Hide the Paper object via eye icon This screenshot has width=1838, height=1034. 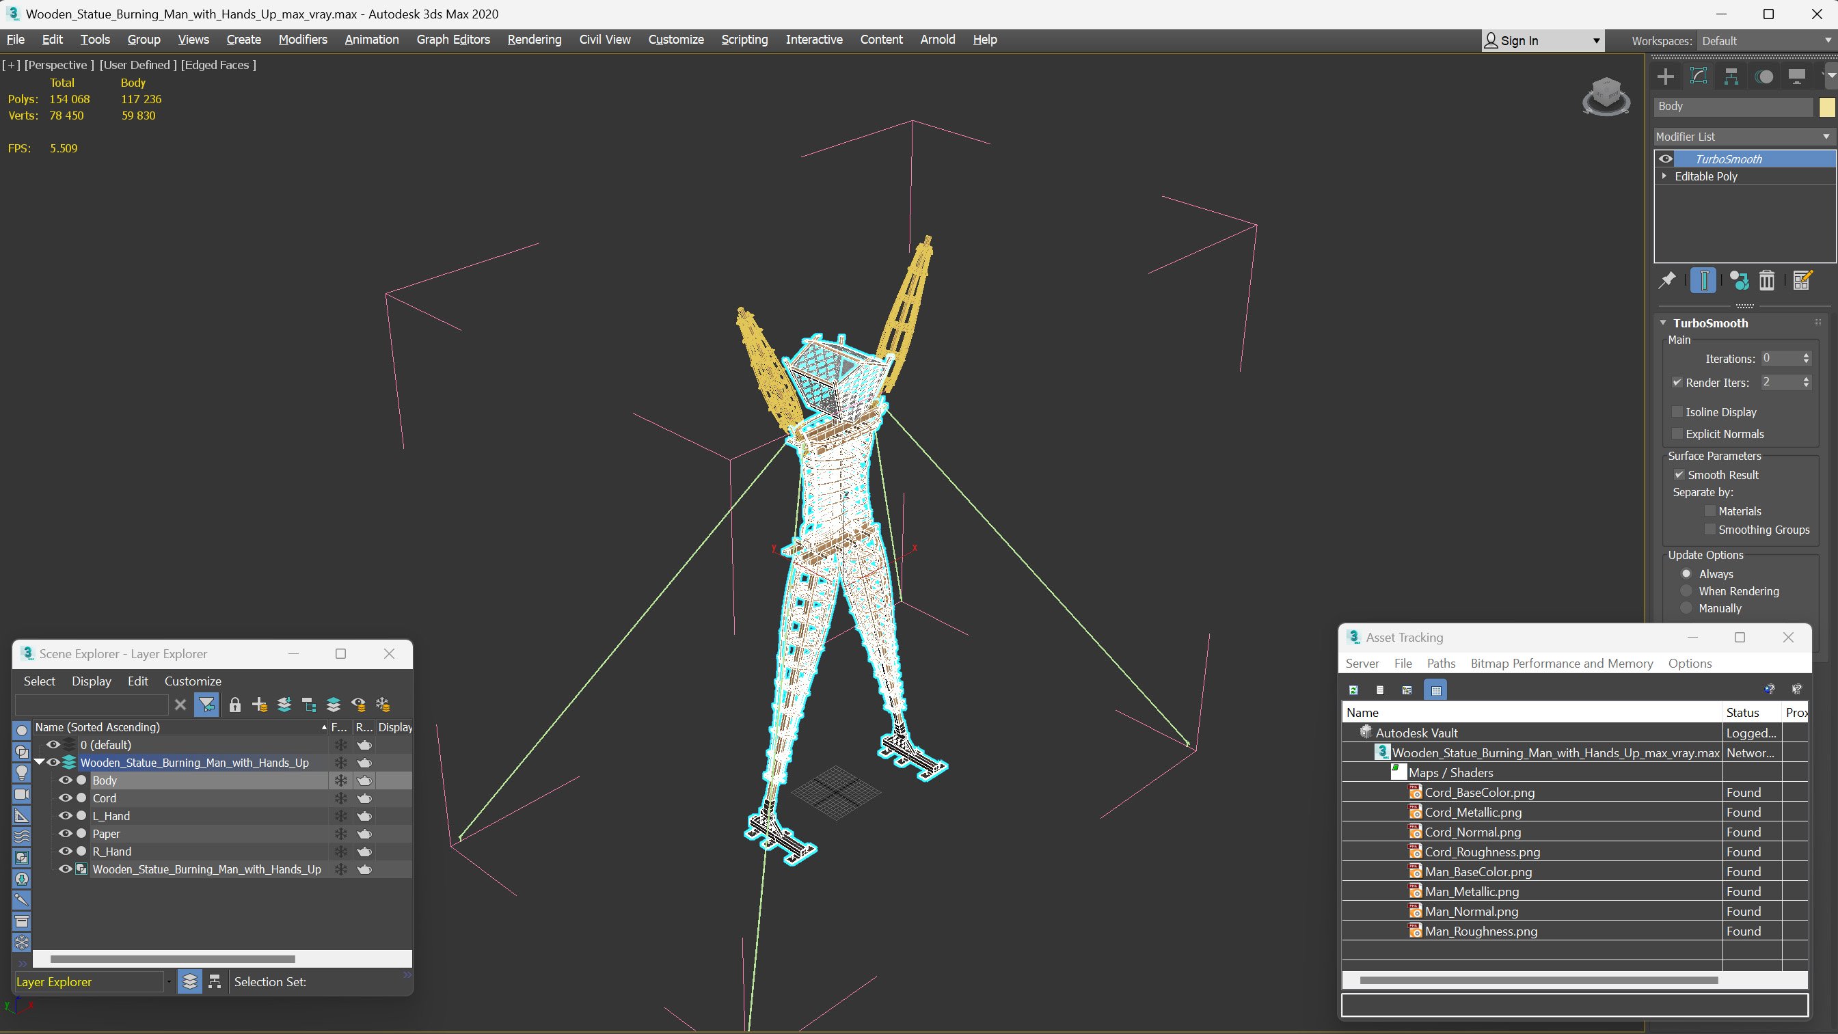65,834
